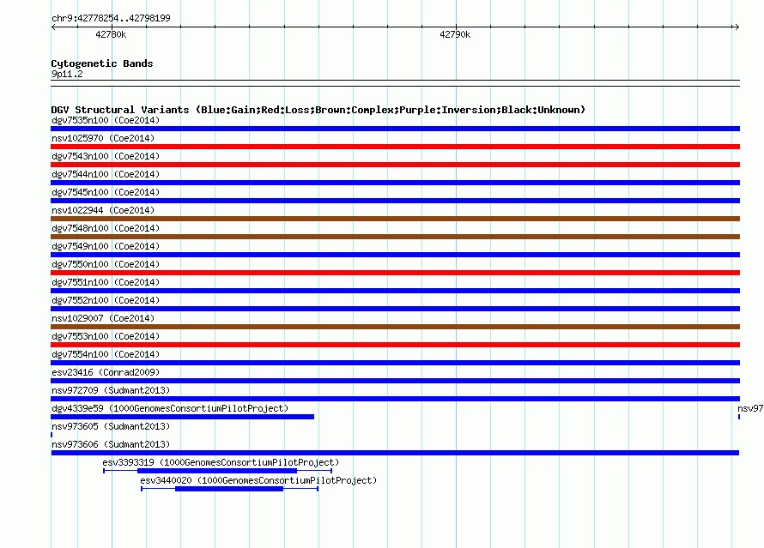
Task: Select the thick blue segment of esv3440020
Action: click(x=229, y=489)
